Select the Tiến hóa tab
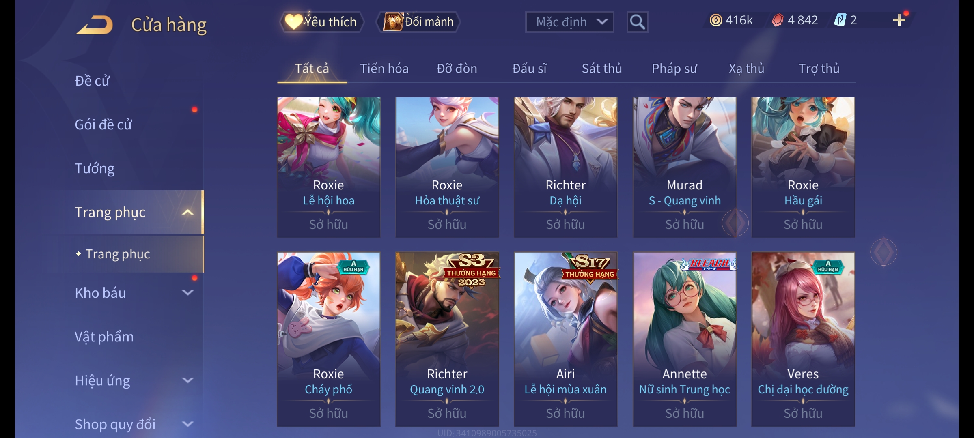 384,69
